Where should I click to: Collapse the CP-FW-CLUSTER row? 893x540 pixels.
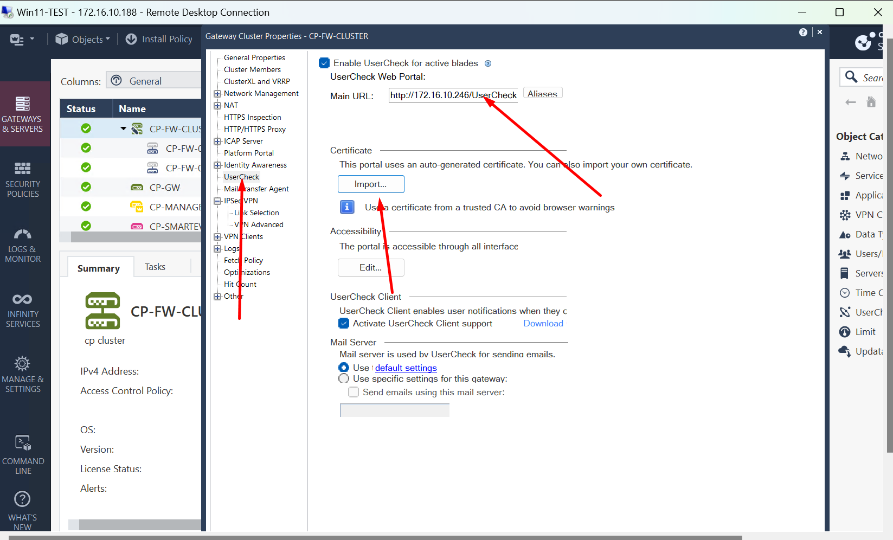pos(122,128)
